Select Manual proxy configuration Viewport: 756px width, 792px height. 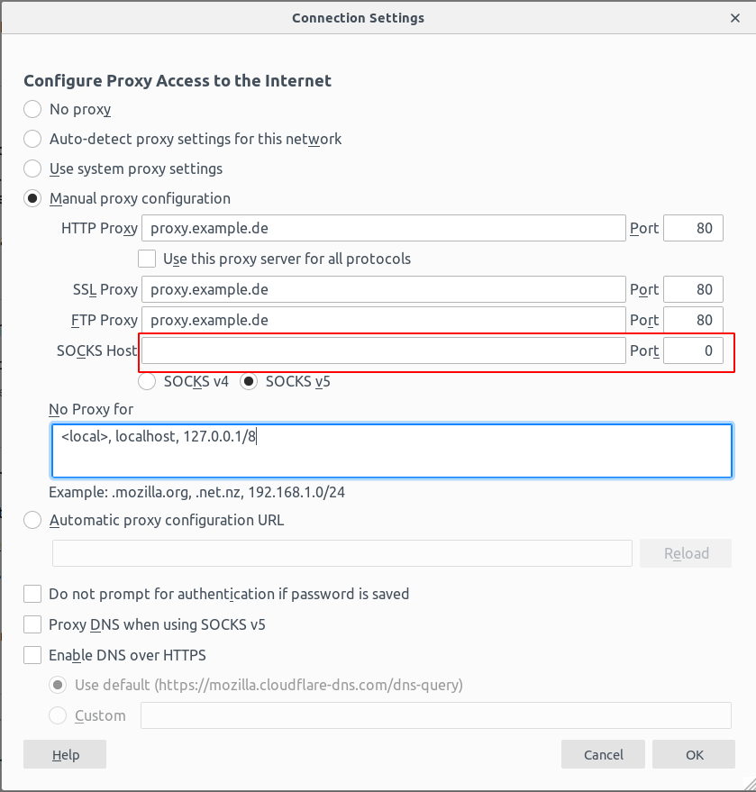(x=32, y=198)
